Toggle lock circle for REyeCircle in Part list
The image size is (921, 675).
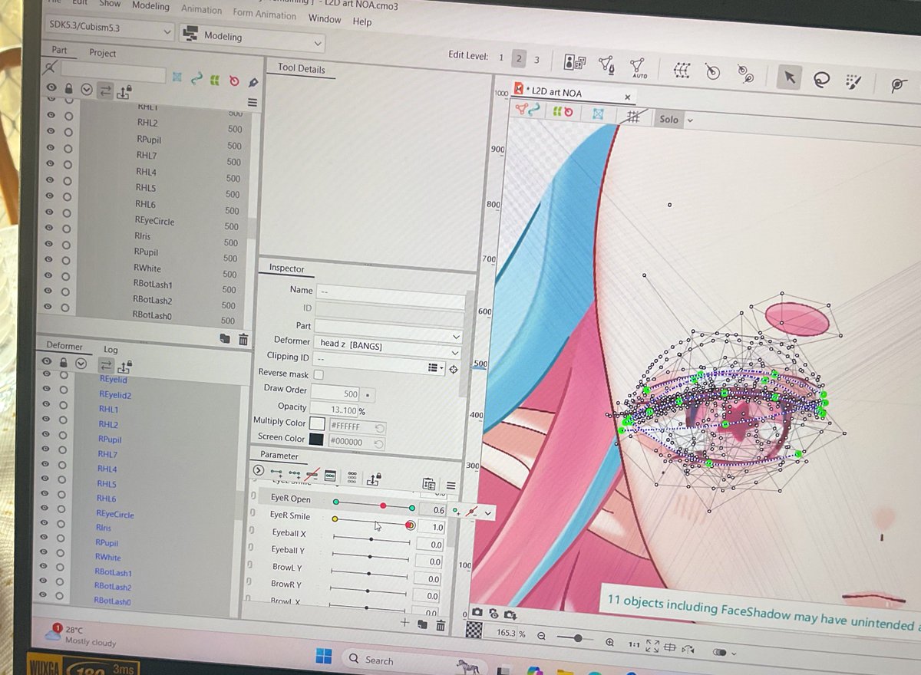tap(68, 214)
